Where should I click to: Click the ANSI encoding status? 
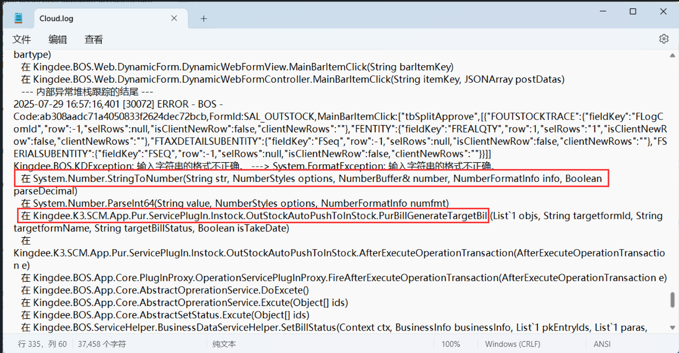(x=603, y=344)
